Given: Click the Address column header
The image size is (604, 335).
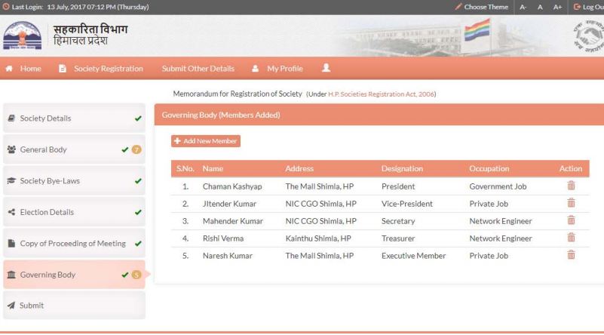Looking at the screenshot, I should (299, 168).
